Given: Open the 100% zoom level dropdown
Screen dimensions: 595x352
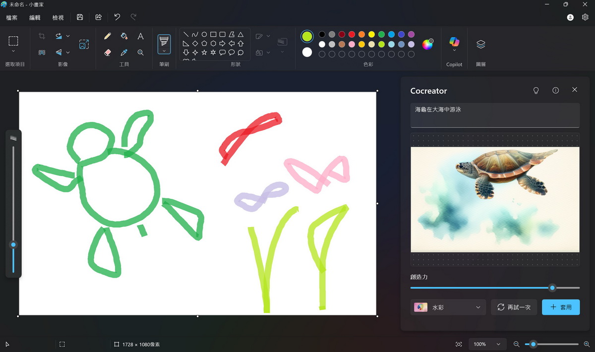Looking at the screenshot, I should [486, 344].
